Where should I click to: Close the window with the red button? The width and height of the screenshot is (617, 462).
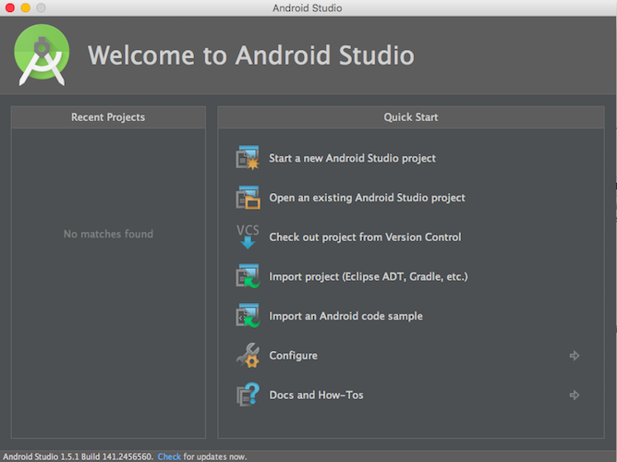9,8
